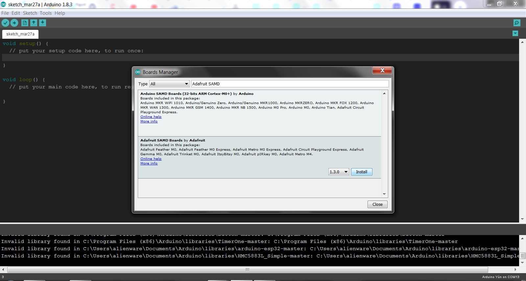Click the TimerOne-master invalid library console line

click(x=229, y=241)
